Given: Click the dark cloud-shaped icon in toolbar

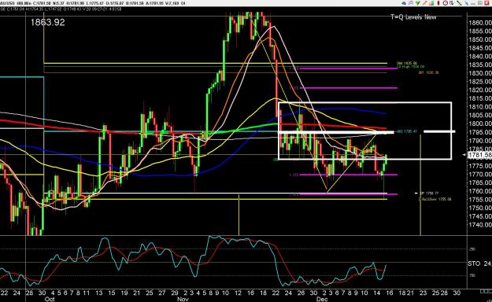Looking at the screenshot, I should coord(404,3).
